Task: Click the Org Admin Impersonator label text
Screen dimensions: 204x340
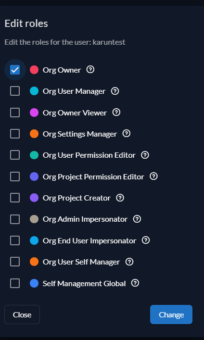Action: click(x=85, y=219)
